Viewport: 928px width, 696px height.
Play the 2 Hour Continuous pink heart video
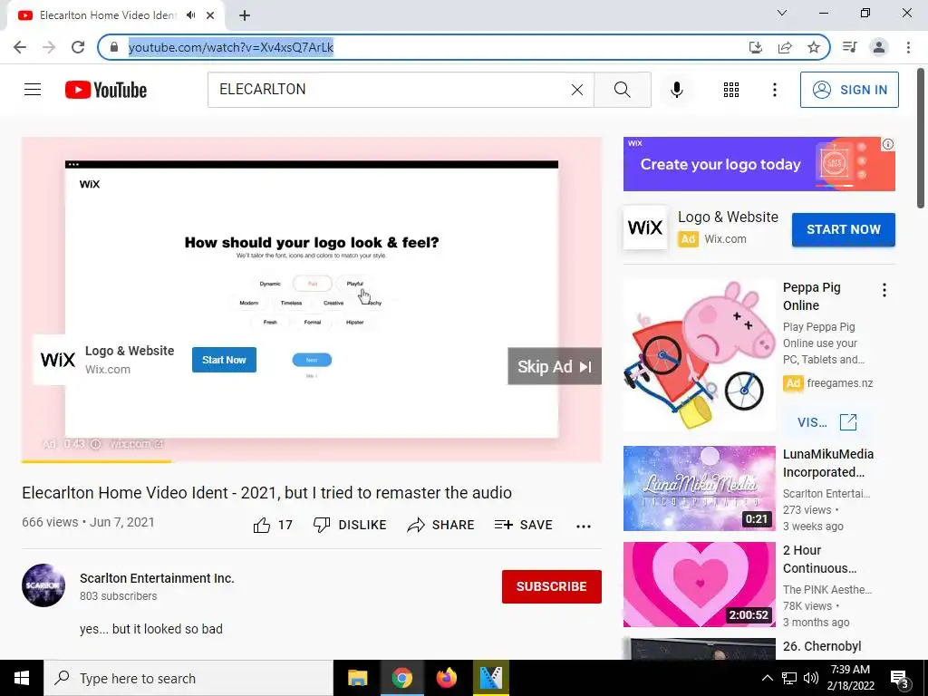[699, 585]
